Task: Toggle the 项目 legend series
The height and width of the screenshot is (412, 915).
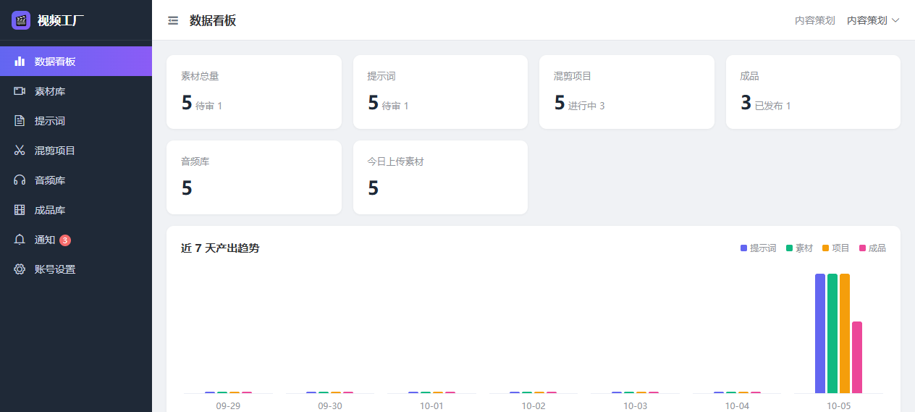Action: (x=836, y=248)
